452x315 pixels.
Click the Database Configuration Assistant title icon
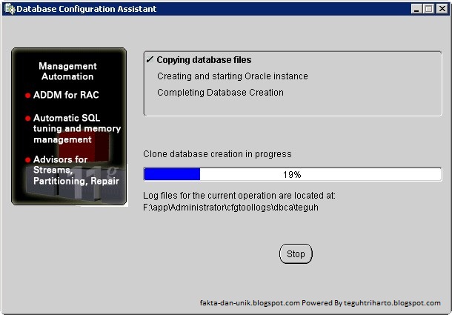pyautogui.click(x=10, y=9)
